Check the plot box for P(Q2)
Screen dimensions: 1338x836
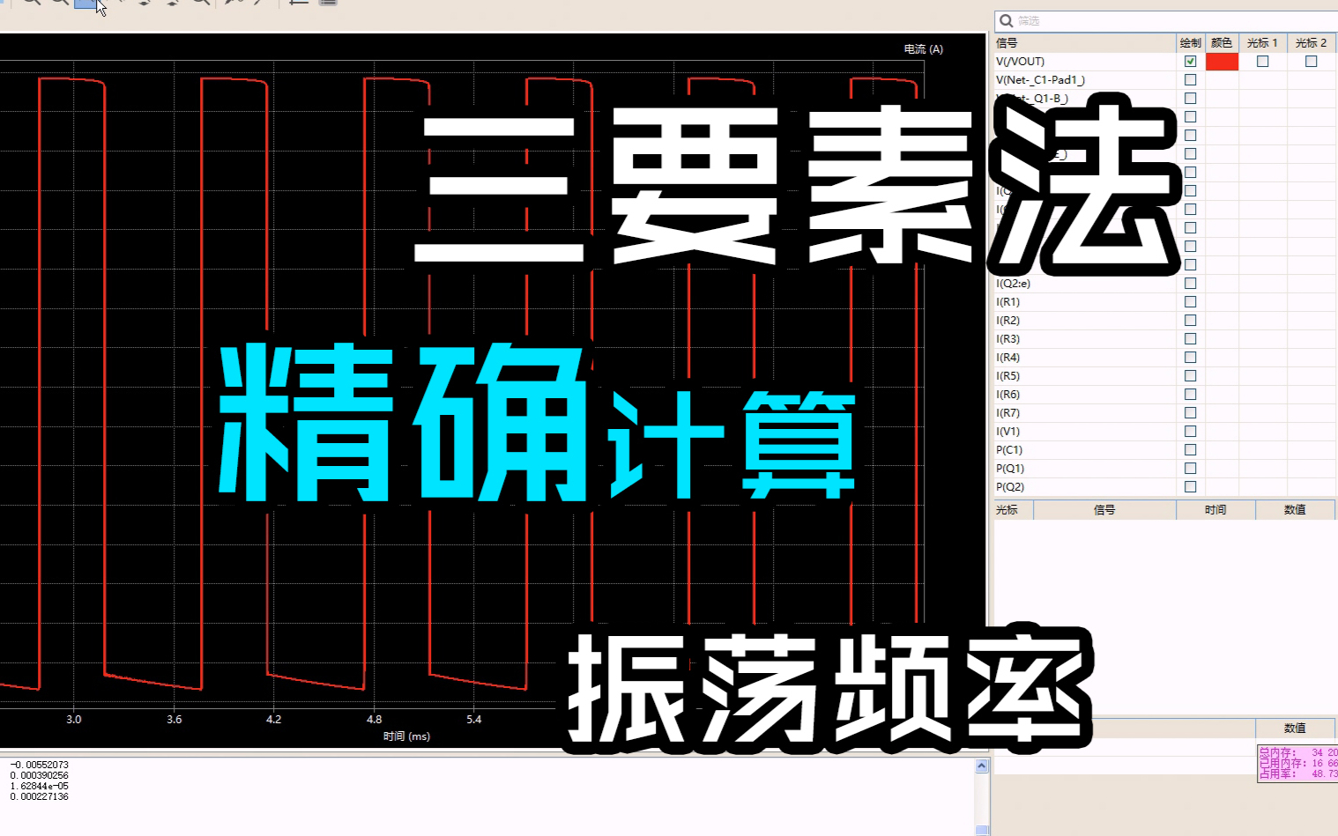(1190, 487)
